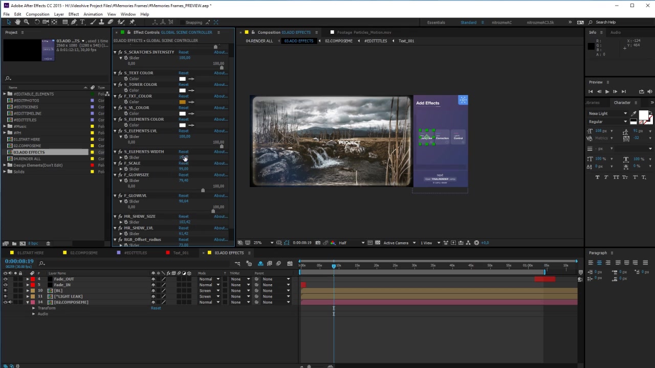655x368 pixels.
Task: Go to first frame in Preview panel
Action: click(591, 91)
